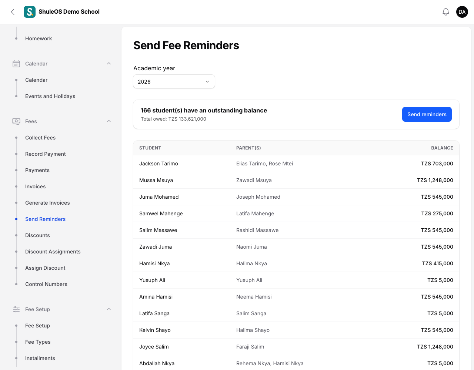Click parent Rashidi Massawe
This screenshot has width=474, height=370.
coord(257,230)
